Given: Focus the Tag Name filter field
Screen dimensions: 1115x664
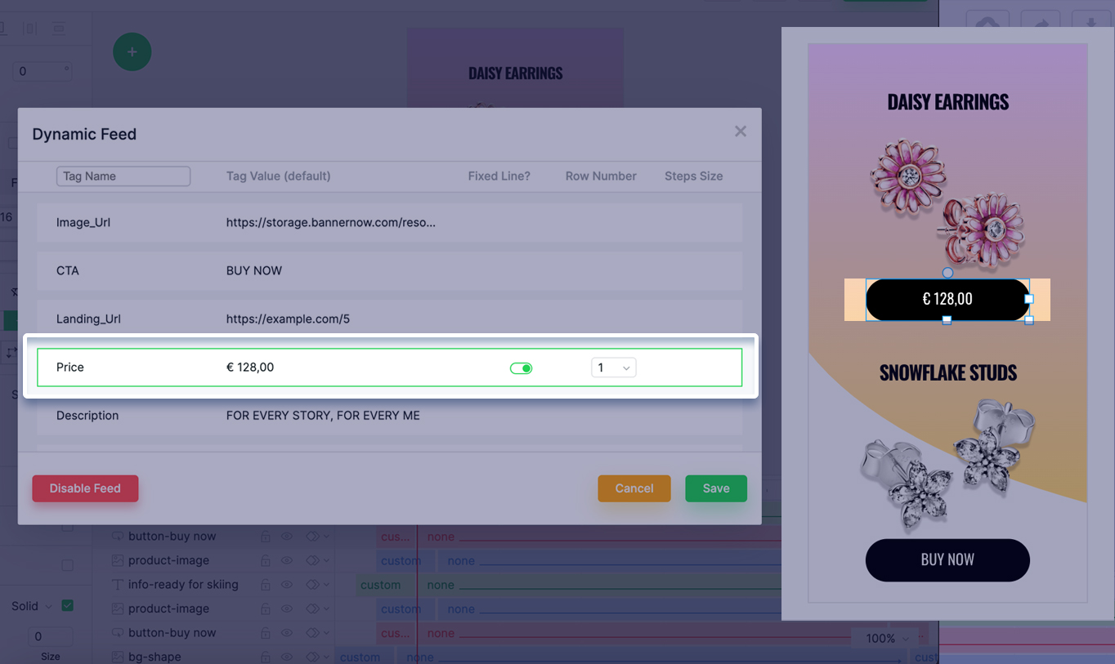Looking at the screenshot, I should [123, 176].
